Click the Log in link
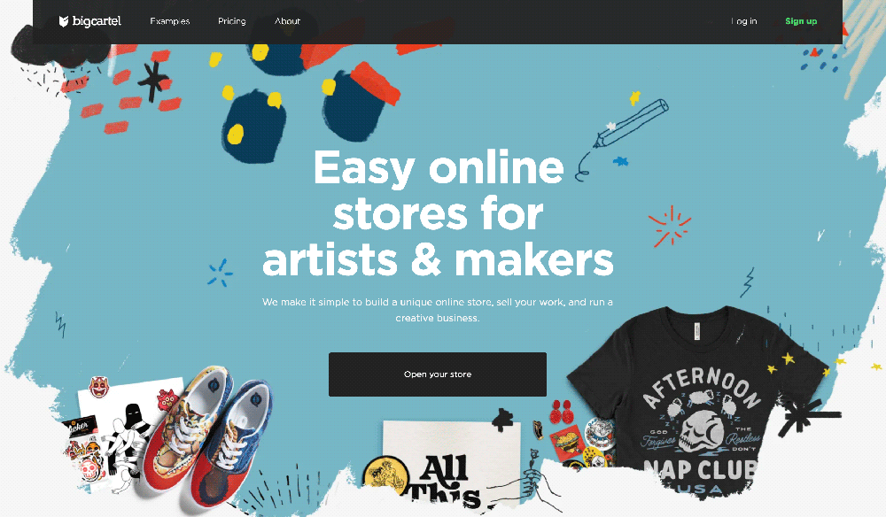Screen dimensions: 886x517 pos(743,21)
